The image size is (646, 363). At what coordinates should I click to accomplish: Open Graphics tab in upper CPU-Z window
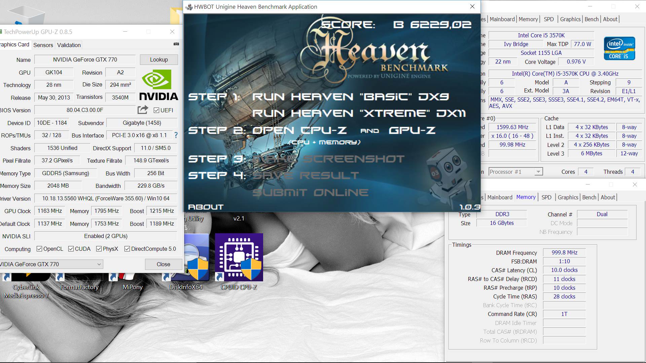pos(570,19)
